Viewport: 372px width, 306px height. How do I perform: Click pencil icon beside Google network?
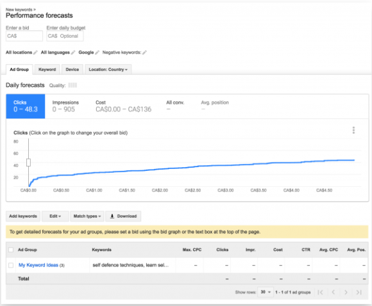point(97,52)
